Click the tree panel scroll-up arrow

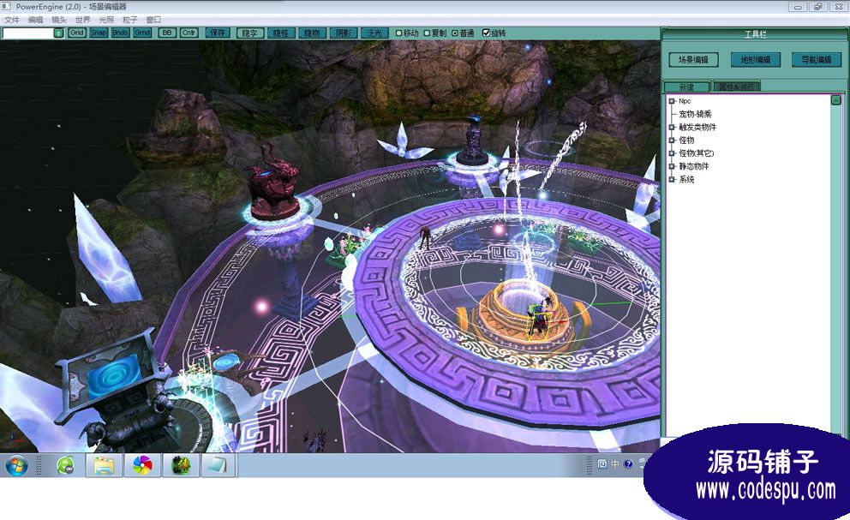click(x=836, y=99)
